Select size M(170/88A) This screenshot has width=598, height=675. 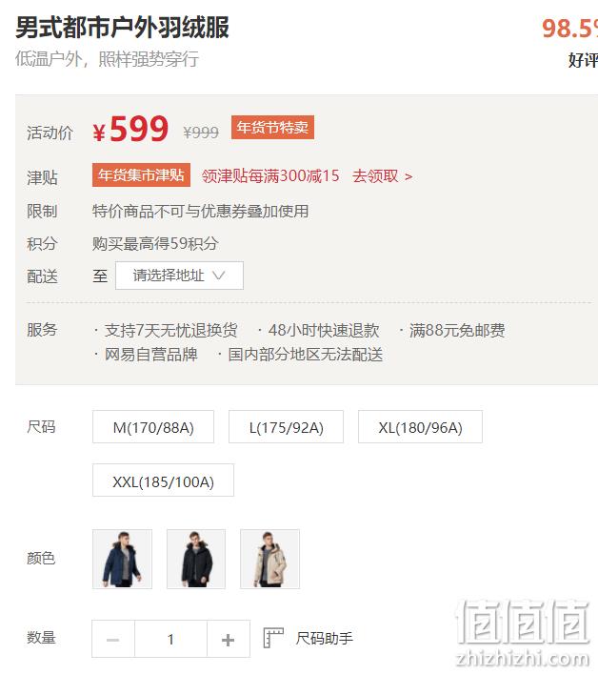tap(153, 427)
